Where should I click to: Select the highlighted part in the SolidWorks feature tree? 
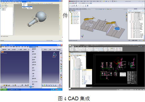coord(76,16)
